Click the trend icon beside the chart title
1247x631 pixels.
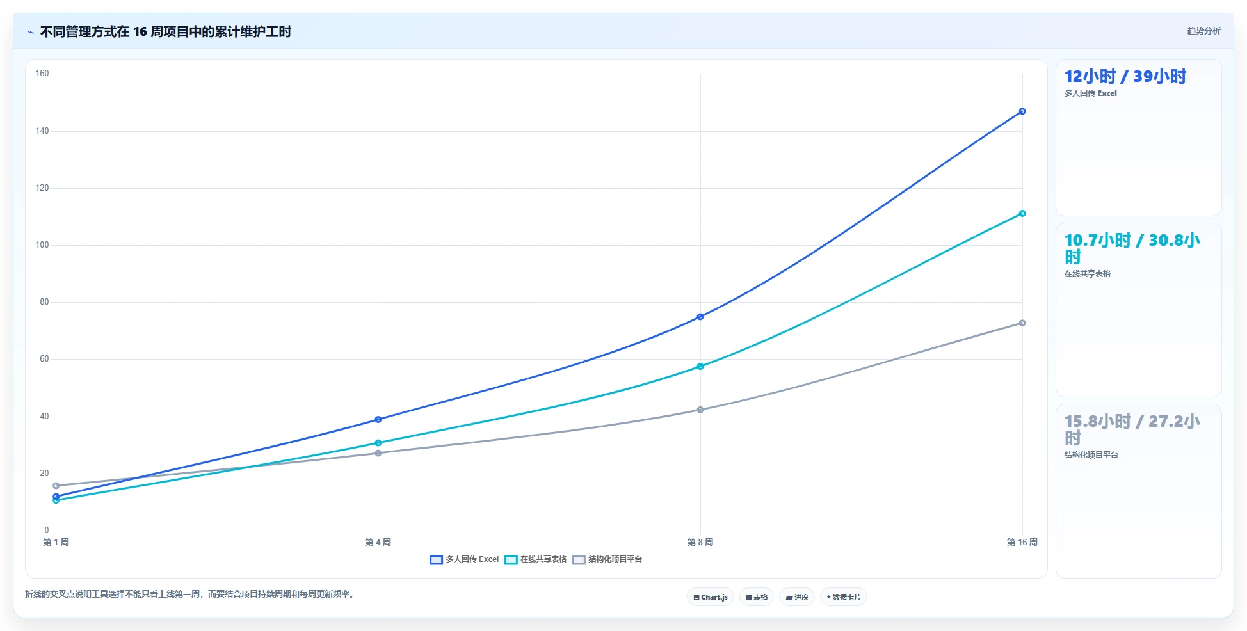point(30,32)
